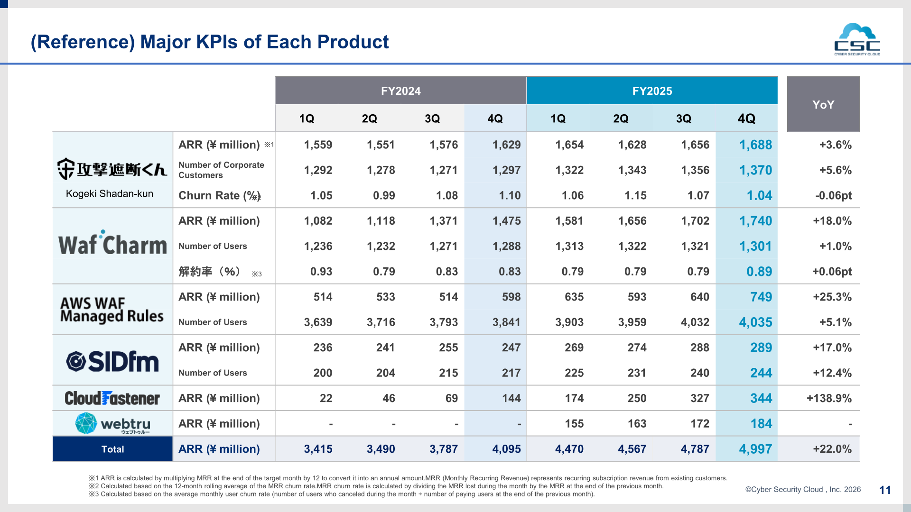The image size is (911, 512).
Task: Click WafCharm ARR value 1,740
Action: [x=755, y=220]
